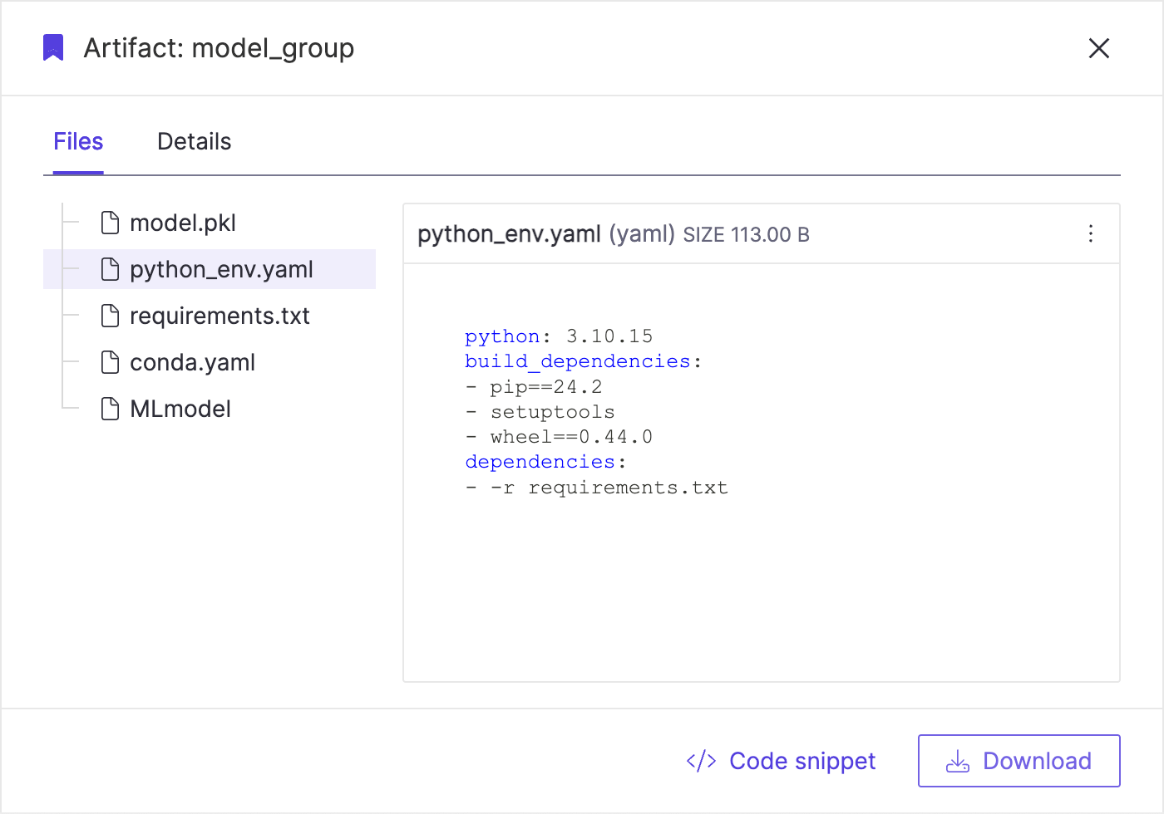Click the requirements.txt file icon
Image resolution: width=1164 pixels, height=814 pixels.
(x=110, y=316)
